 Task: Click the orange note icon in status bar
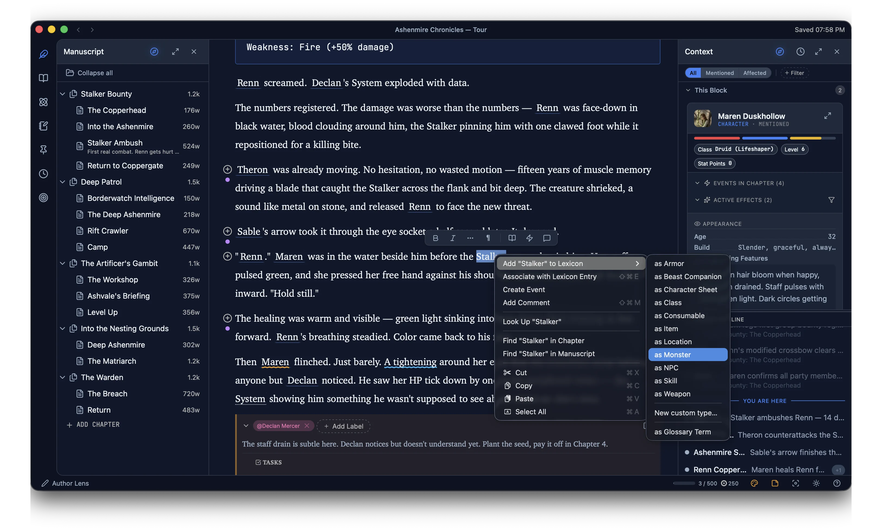point(775,483)
